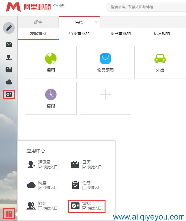Open the calendar sidebar icon
186x221 pixels.
click(x=9, y=70)
